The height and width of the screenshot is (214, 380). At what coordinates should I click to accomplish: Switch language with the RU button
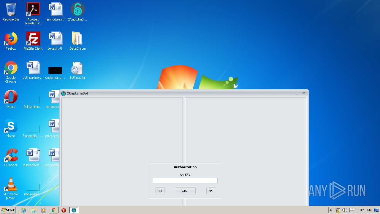[160, 191]
